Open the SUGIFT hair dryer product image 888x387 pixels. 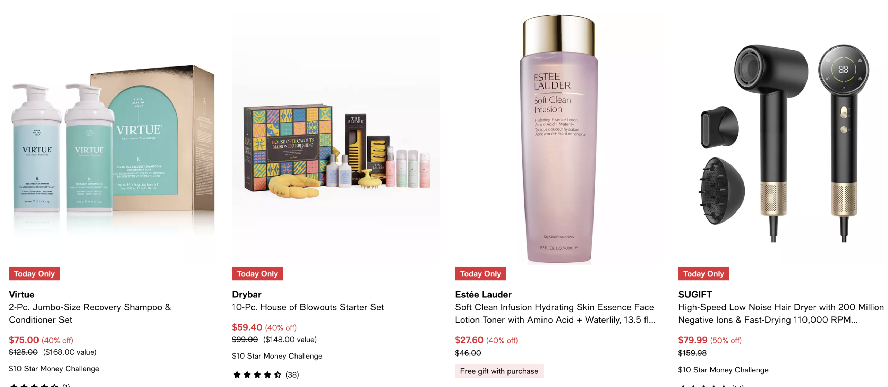click(x=782, y=138)
